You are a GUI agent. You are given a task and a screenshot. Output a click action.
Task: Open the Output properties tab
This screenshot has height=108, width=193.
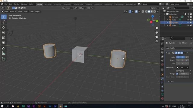click(x=162, y=52)
